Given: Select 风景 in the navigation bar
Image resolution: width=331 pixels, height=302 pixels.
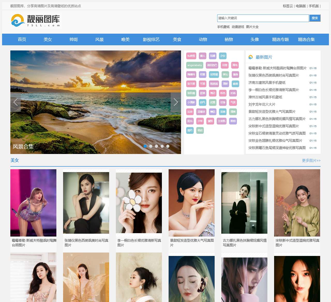Looking at the screenshot, I should (x=100, y=39).
